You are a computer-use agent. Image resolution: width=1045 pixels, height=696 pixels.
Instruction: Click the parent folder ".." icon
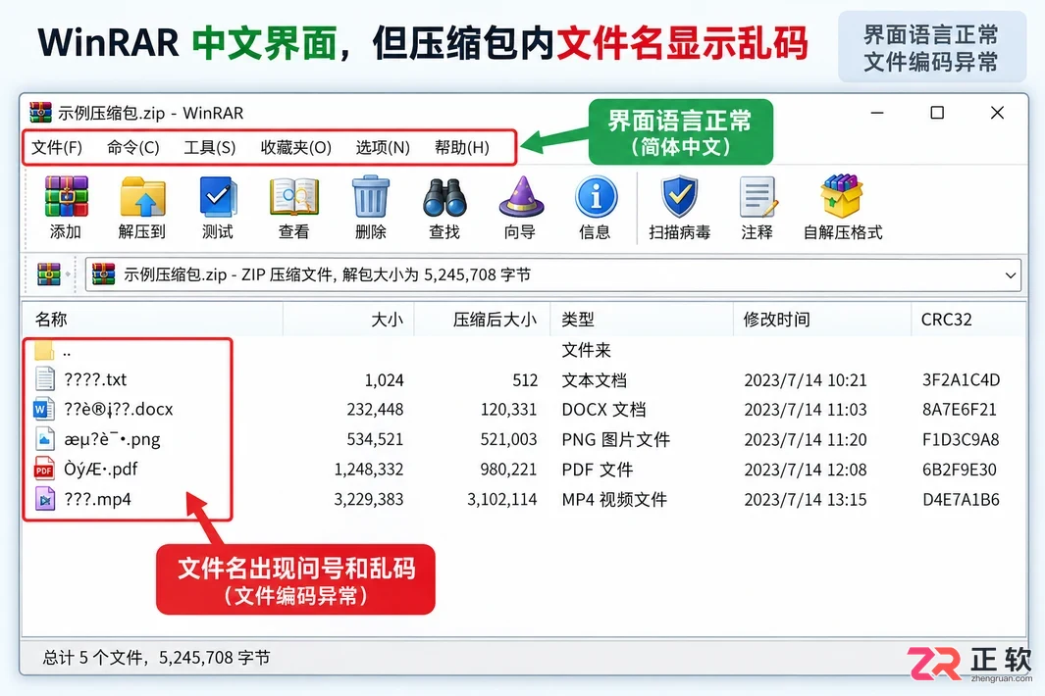click(44, 350)
